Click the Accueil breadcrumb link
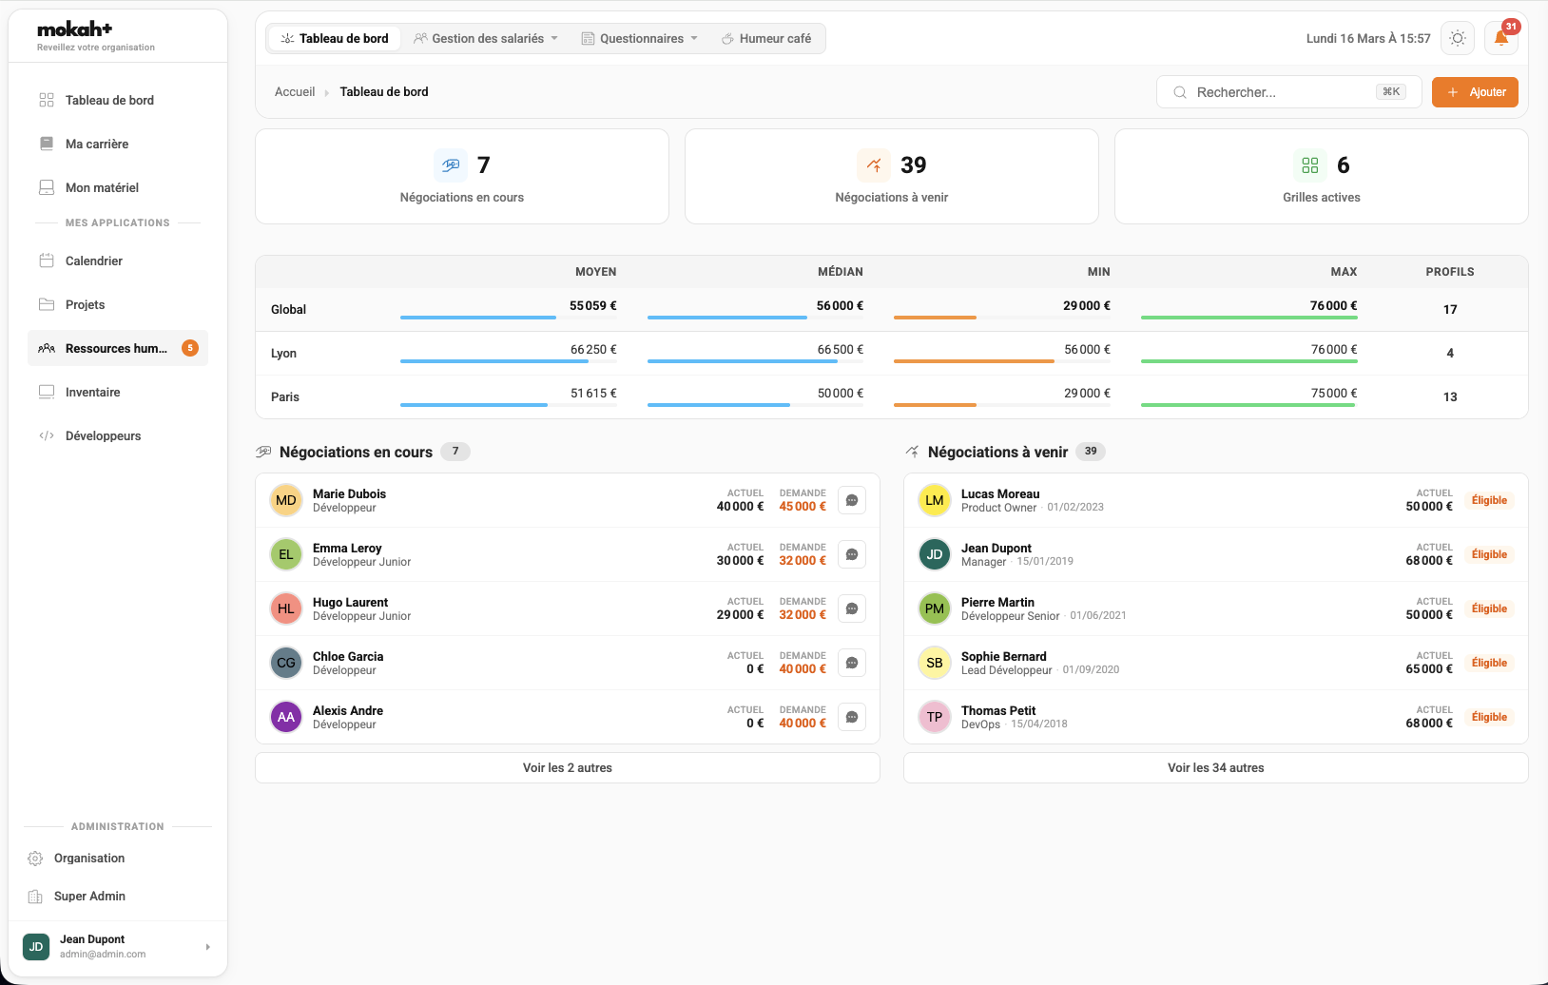1548x985 pixels. (x=295, y=92)
